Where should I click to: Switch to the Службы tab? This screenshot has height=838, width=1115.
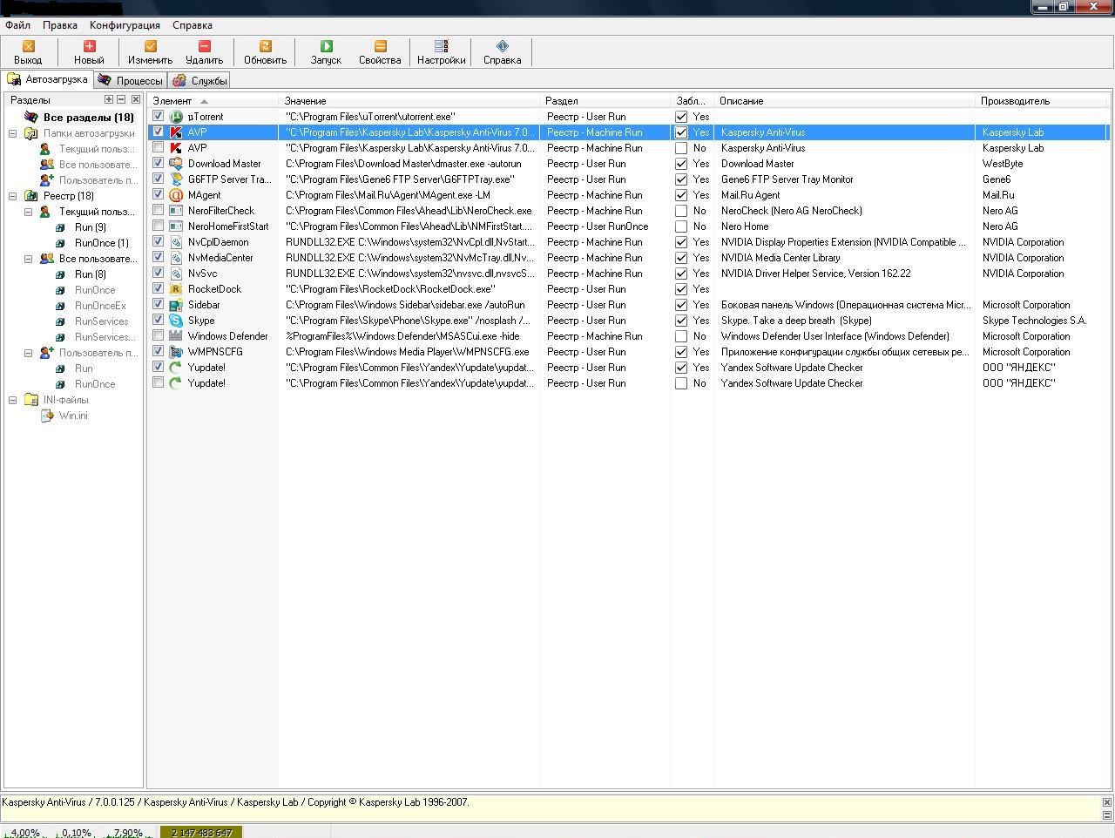[x=200, y=80]
